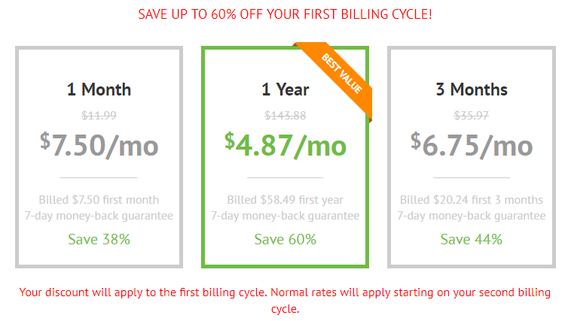
Task: Select the 1 Year plan card
Action: [285, 157]
